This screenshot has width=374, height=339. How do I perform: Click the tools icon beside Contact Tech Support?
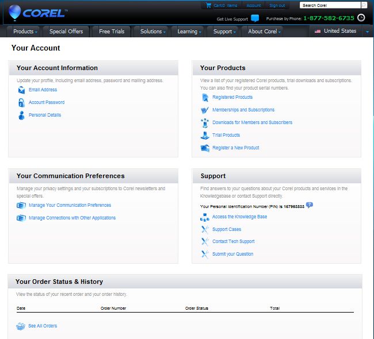click(205, 242)
